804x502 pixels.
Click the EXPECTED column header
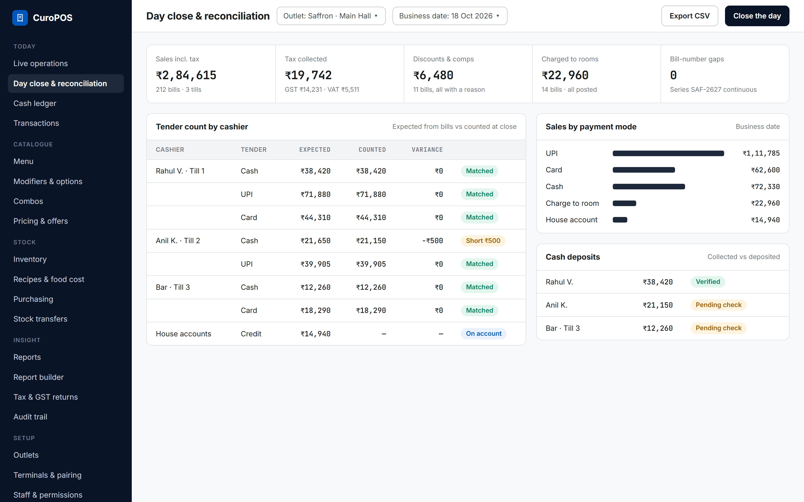[x=315, y=150]
